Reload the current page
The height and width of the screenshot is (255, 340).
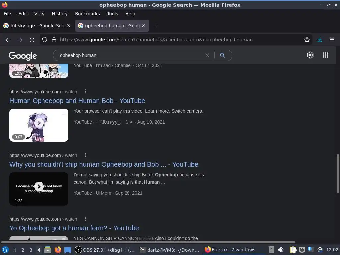[x=32, y=40]
